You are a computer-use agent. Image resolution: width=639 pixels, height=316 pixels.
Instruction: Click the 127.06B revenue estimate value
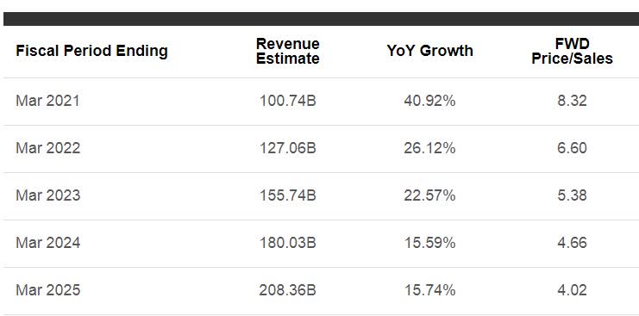(x=288, y=148)
